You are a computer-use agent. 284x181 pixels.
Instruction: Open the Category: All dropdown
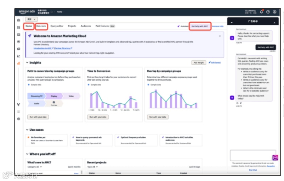pyautogui.click(x=35, y=167)
